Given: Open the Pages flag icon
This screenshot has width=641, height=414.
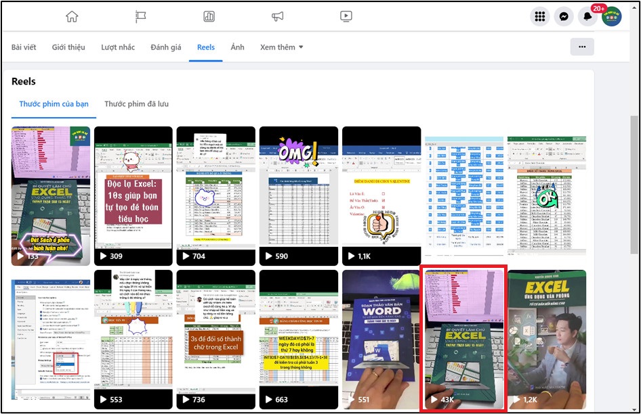Looking at the screenshot, I should click(x=141, y=16).
